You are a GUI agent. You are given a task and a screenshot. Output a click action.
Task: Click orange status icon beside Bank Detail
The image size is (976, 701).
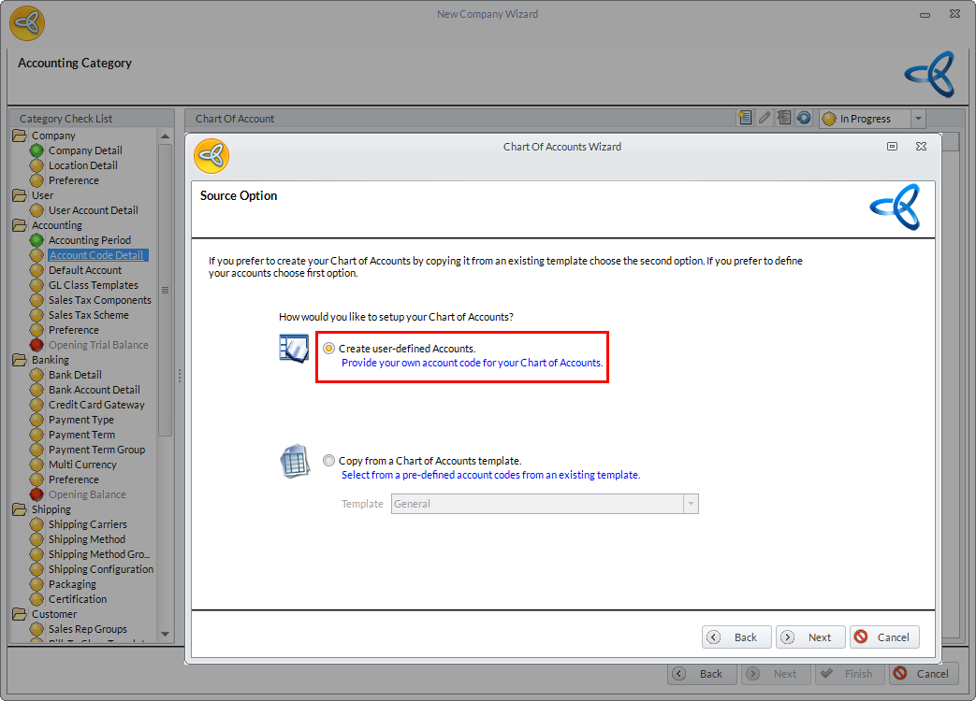pos(36,375)
